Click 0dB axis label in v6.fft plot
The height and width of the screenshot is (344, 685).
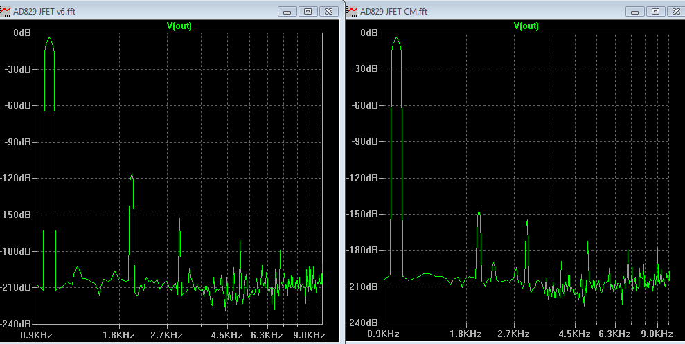[22, 33]
